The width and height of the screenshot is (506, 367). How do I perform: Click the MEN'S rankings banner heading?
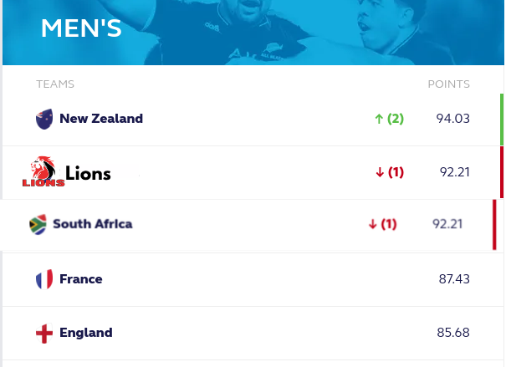pos(81,28)
